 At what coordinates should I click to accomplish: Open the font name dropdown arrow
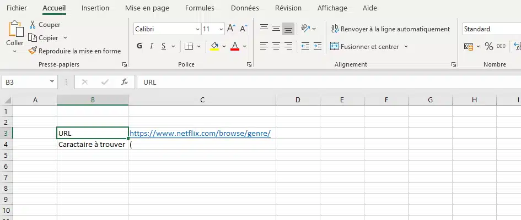pyautogui.click(x=197, y=29)
